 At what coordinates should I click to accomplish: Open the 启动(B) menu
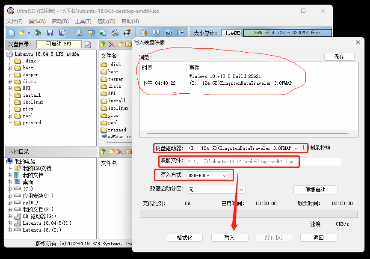click(60, 21)
